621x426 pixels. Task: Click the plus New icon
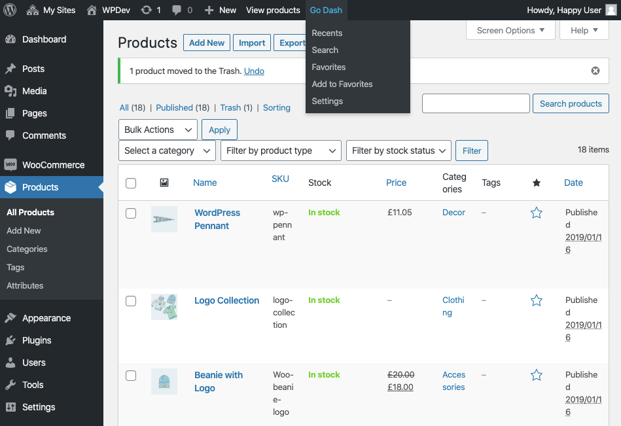coord(209,10)
